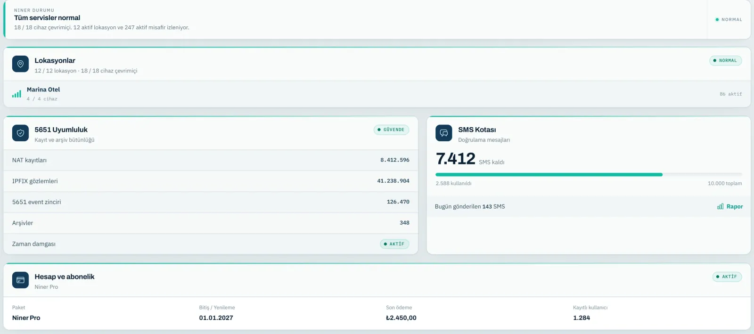Click the Lokasyonlar card title

55,61
